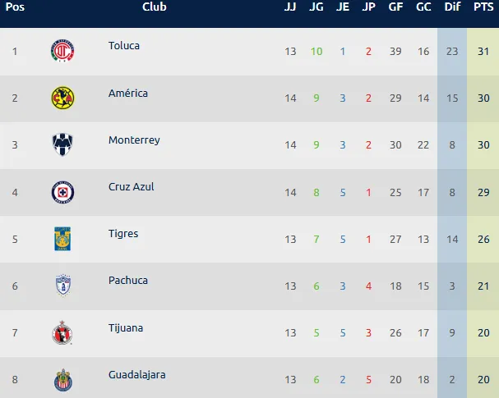This screenshot has width=499, height=398.
Task: Click the Pachuca club crest
Action: (63, 286)
